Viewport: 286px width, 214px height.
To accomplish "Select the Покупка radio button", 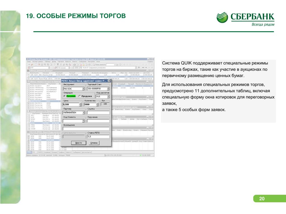I will [x=65, y=96].
